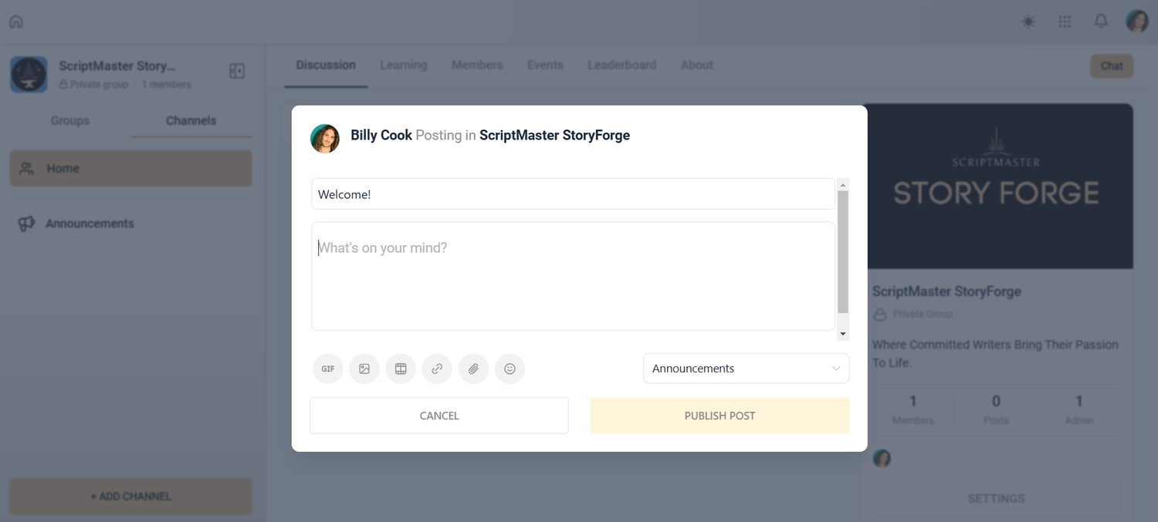Viewport: 1158px width, 522px height.
Task: Click the "What's on your mind?" text area
Action: point(573,276)
